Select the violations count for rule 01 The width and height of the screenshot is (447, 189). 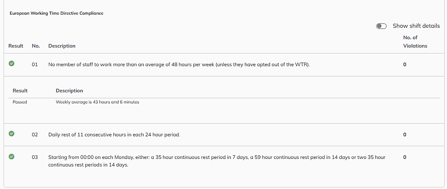tap(404, 65)
